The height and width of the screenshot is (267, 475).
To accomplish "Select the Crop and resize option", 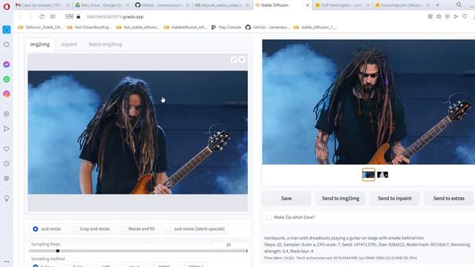I will tap(91, 229).
